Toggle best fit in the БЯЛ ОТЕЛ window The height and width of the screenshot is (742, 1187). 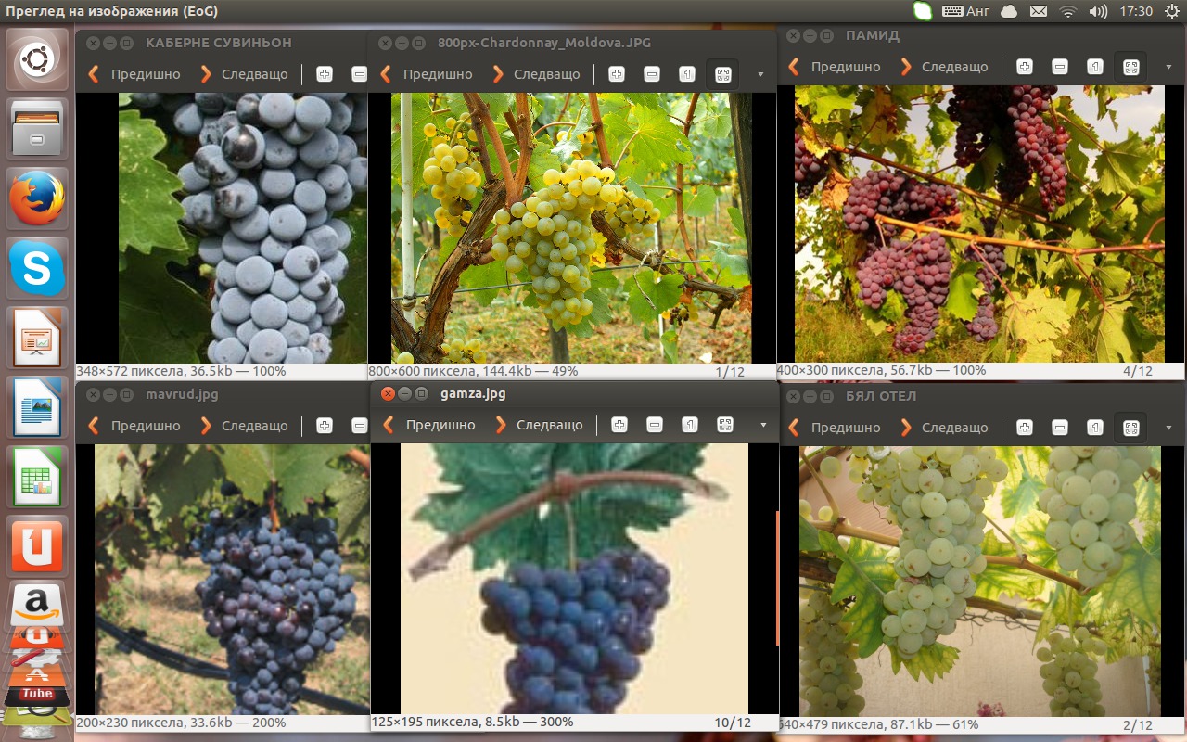[1130, 428]
